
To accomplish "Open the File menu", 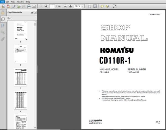I will [2, 2].
